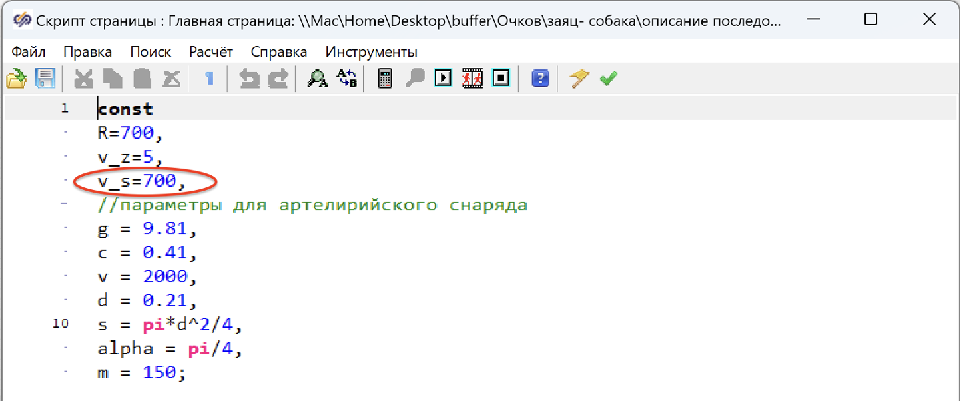Image resolution: width=963 pixels, height=405 pixels.
Task: Paste clipboard contents via the toolbar icon
Action: tap(142, 79)
